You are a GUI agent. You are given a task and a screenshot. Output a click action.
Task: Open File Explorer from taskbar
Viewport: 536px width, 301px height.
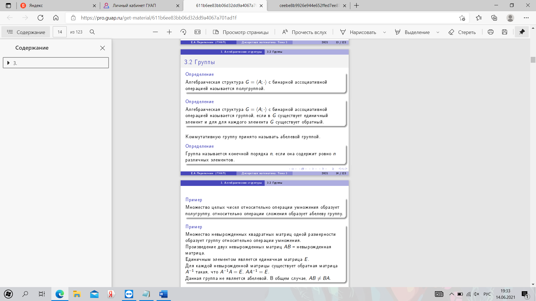77,294
